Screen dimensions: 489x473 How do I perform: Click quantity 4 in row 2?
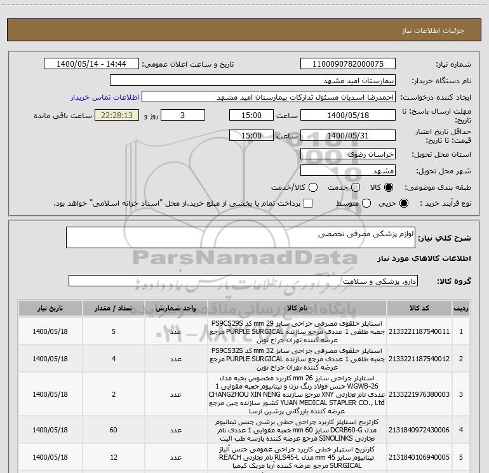[x=114, y=359]
